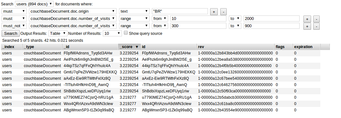Click plus button on the must_not row
This screenshot has width=341, height=118.
pyautogui.click(x=307, y=27)
